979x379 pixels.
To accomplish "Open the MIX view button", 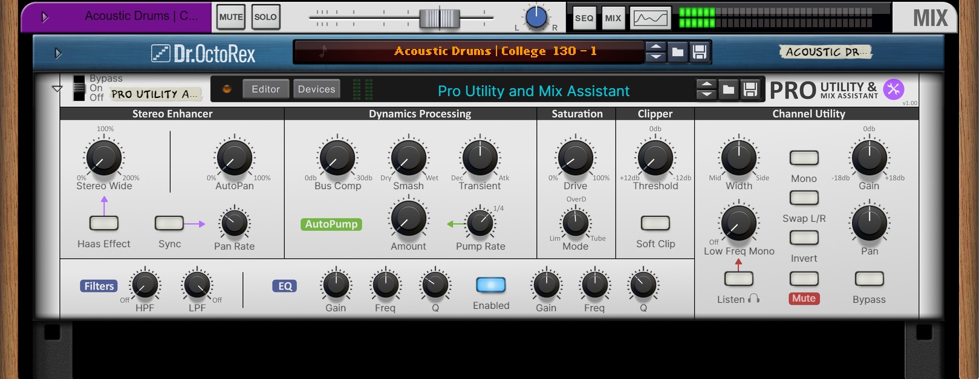I will pyautogui.click(x=613, y=18).
